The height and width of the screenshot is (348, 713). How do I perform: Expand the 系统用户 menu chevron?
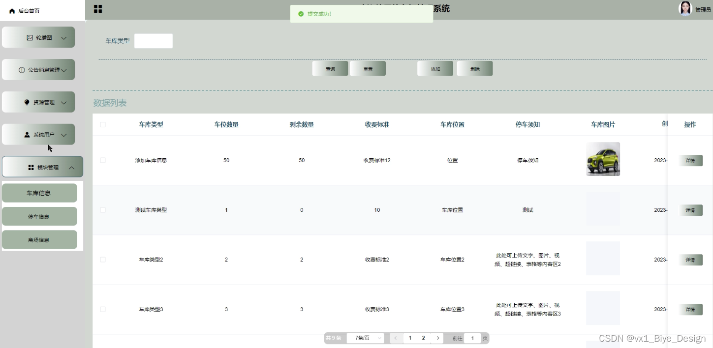[x=63, y=135]
